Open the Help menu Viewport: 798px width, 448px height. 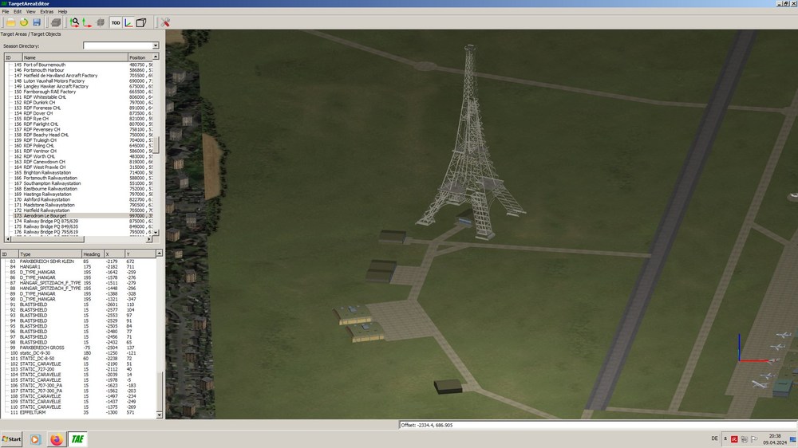coord(62,11)
